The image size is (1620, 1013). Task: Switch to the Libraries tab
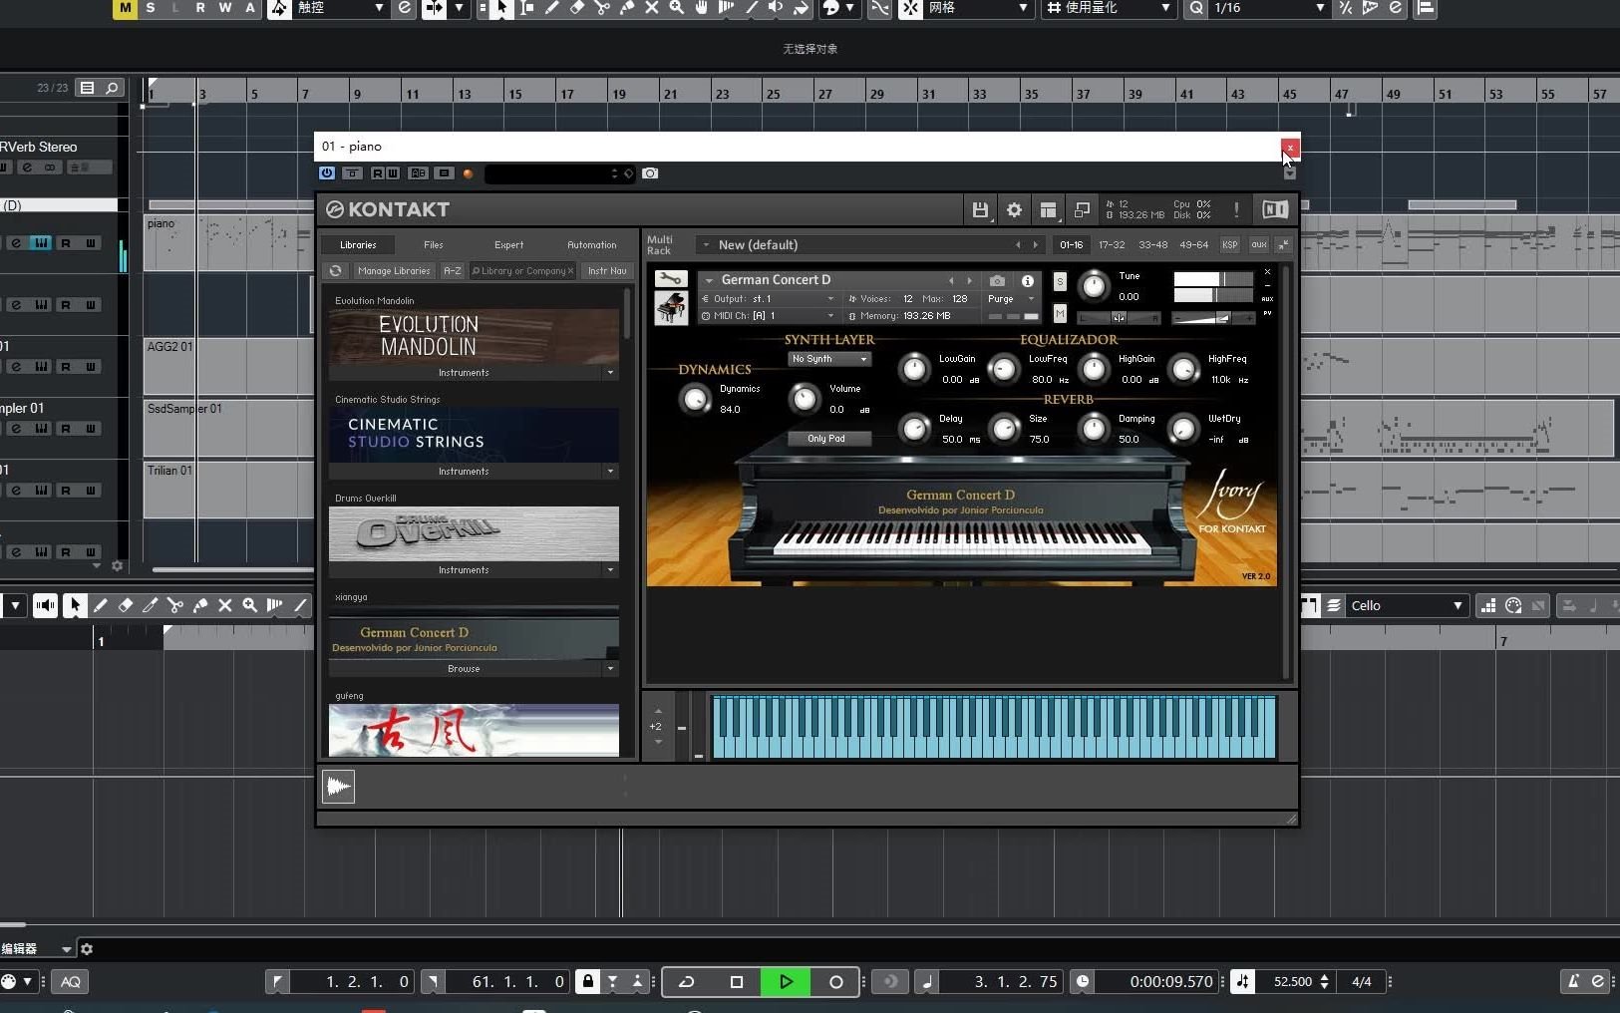click(358, 245)
